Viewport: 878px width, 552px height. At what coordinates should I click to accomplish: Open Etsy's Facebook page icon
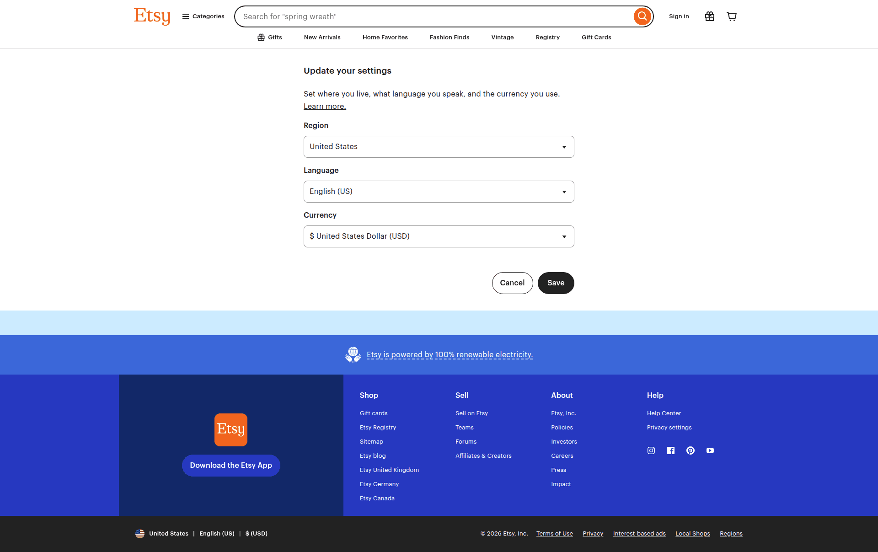click(x=671, y=450)
